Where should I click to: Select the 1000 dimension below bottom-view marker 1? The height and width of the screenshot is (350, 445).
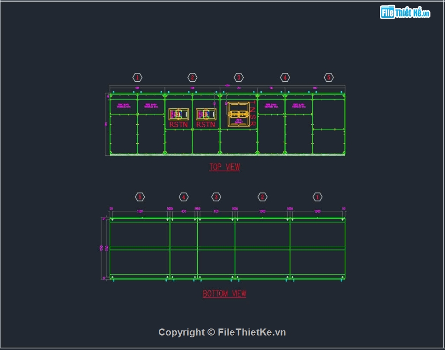point(317,211)
